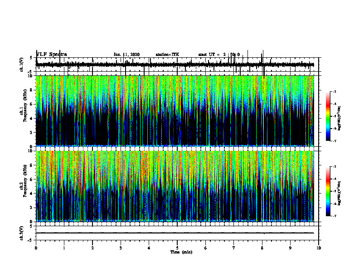Click the ch.2 spectrogram panel
This screenshot has width=359, height=278.
(x=175, y=186)
